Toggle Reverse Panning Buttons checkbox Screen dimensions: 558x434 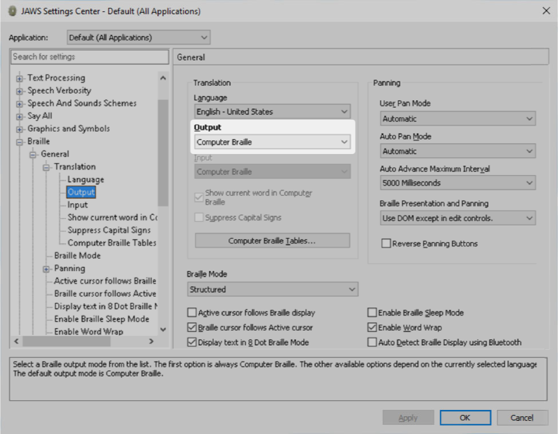[x=386, y=244]
